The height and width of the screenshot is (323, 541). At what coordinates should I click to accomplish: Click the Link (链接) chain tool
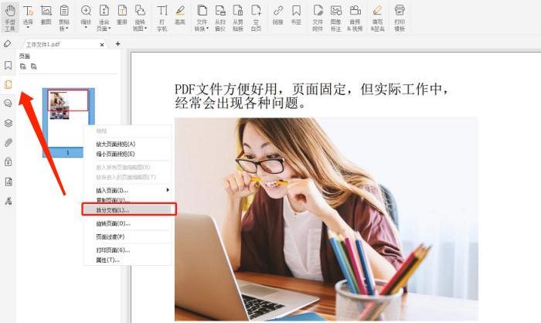(x=277, y=15)
